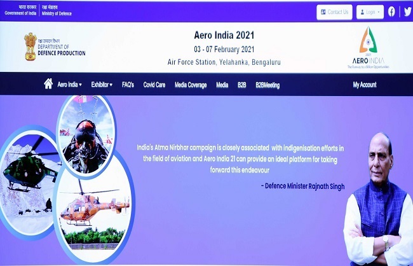Click the Aero India 2021 logo
Image resolution: width=413 pixels, height=266 pixels.
368,48
